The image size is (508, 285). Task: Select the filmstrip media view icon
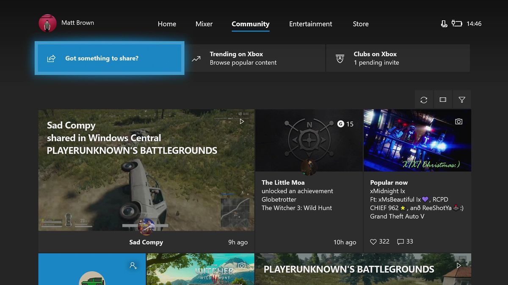coord(443,99)
